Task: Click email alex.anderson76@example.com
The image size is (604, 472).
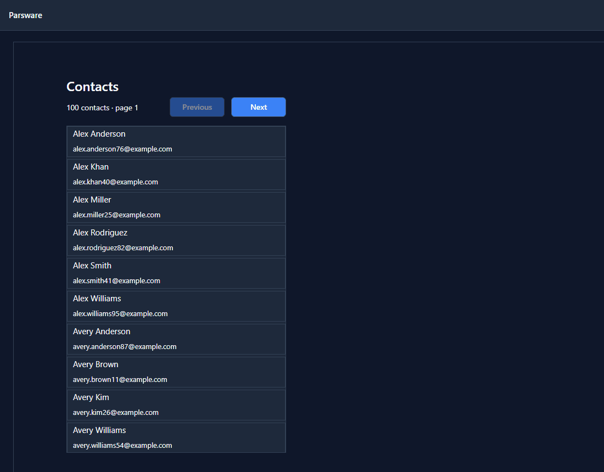Action: click(122, 149)
